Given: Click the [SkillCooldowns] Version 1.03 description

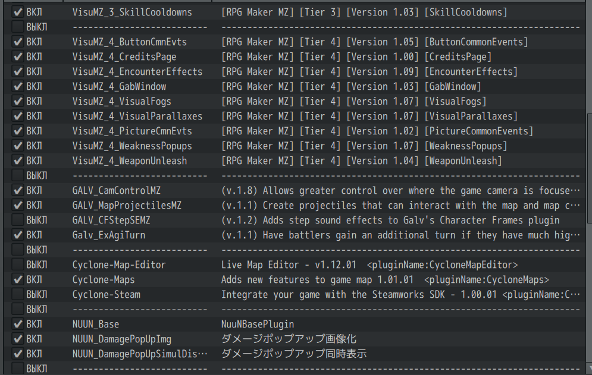Looking at the screenshot, I should coord(364,12).
